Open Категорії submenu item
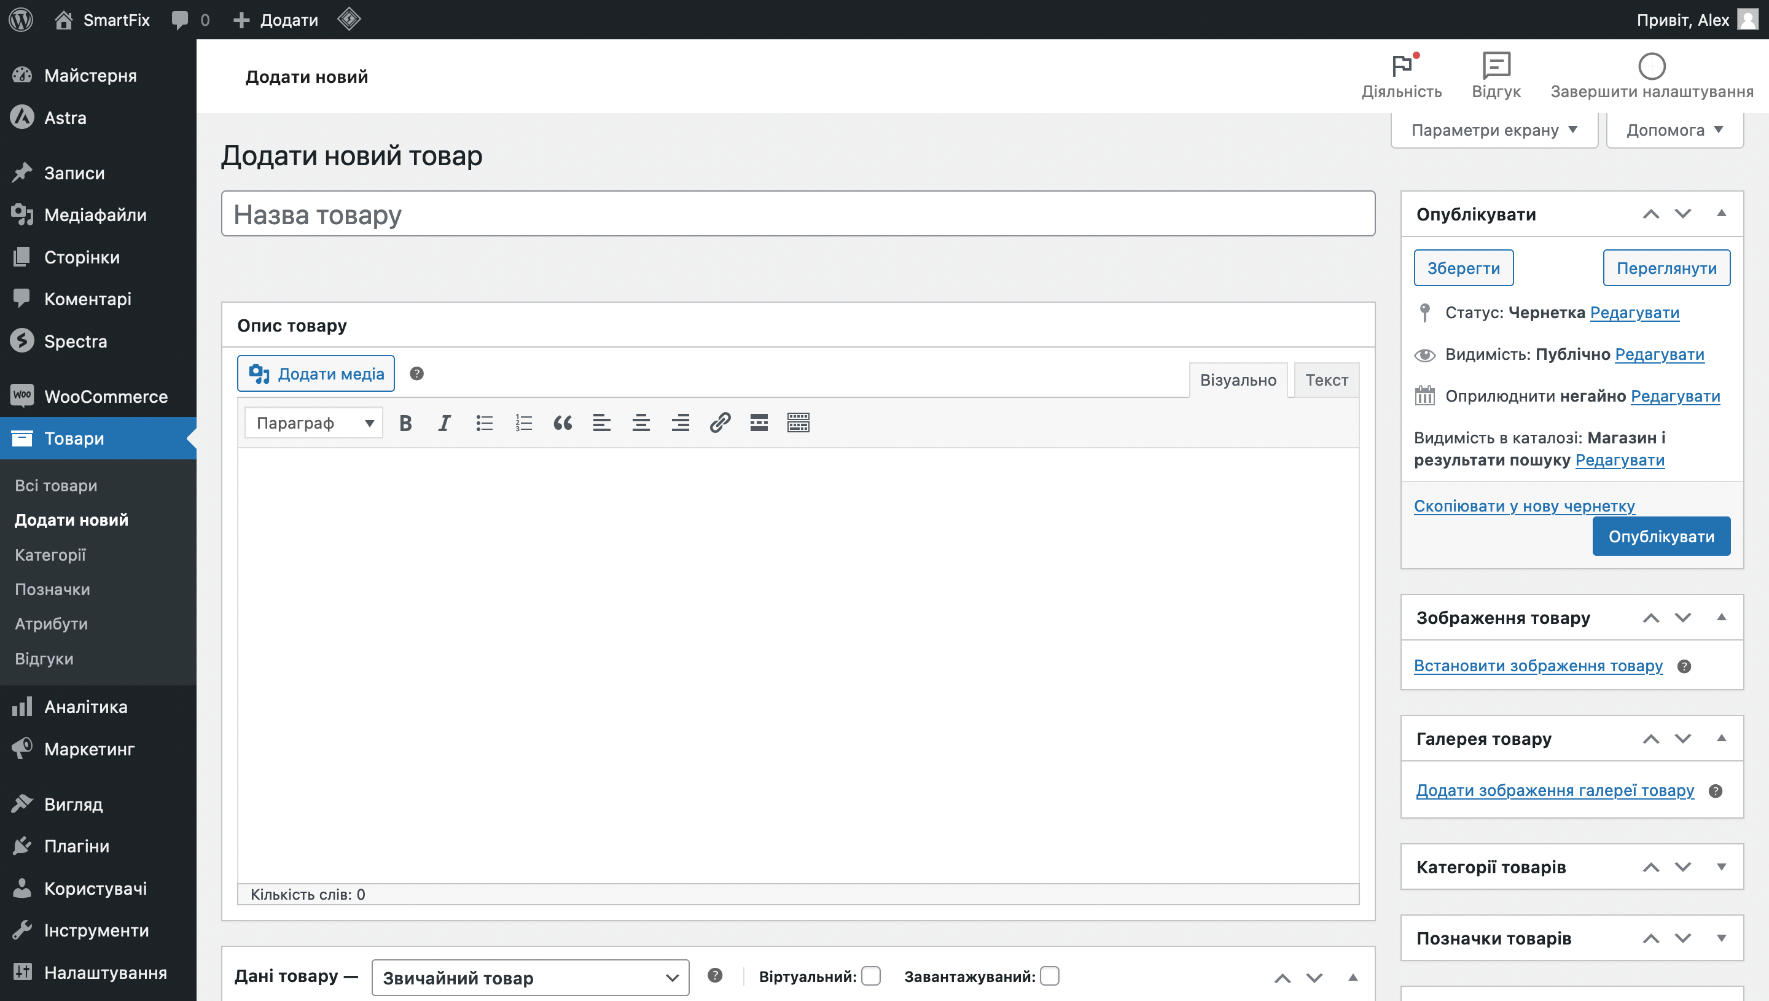 50,555
